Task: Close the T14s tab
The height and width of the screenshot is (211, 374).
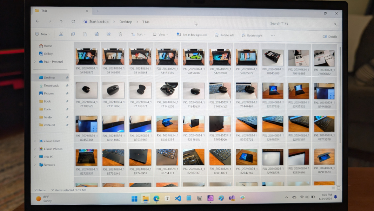Action: click(x=87, y=11)
